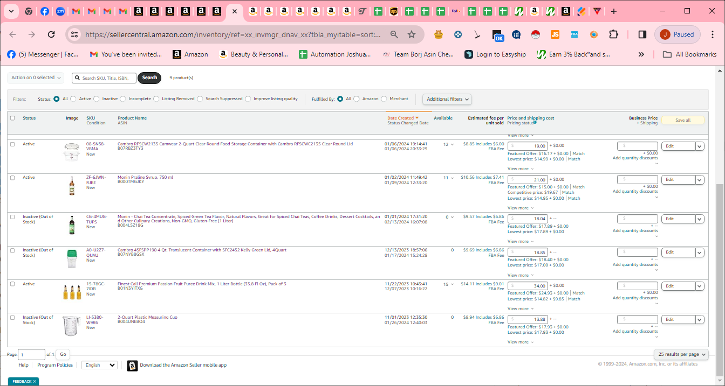
Task: Open Login to Easyship bookmark
Action: (x=495, y=54)
